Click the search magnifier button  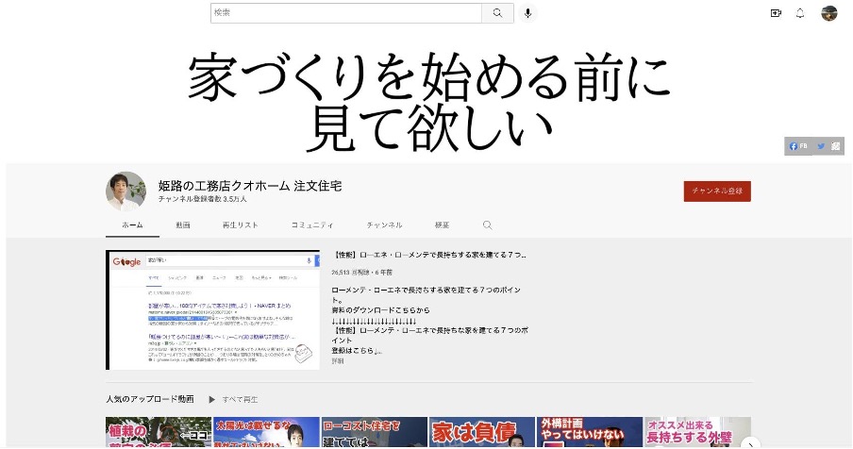click(x=496, y=13)
